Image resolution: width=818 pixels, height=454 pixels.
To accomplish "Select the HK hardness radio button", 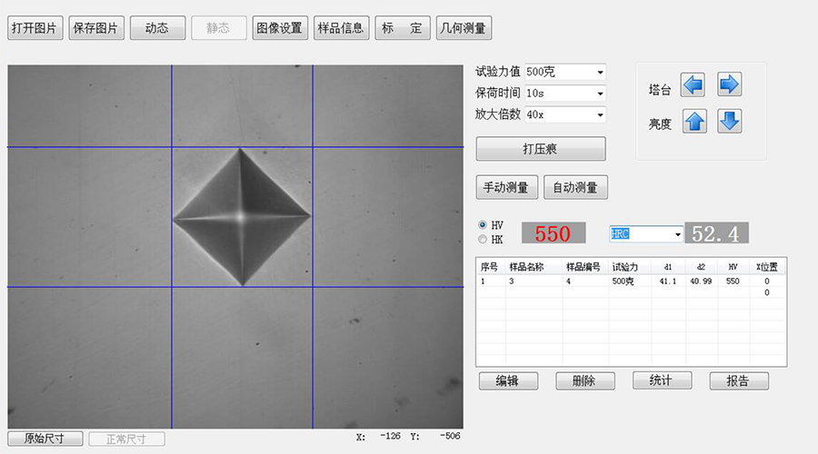I will point(483,239).
